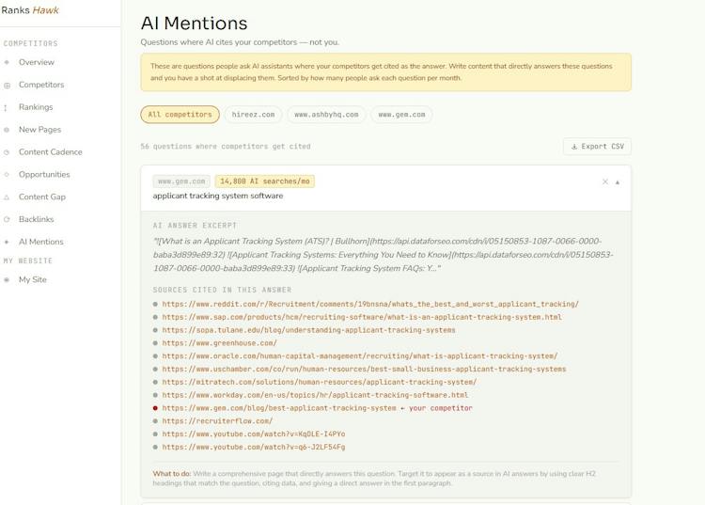This screenshot has height=505, width=705.
Task: Collapse the applicant tracking system card
Action: 618,182
